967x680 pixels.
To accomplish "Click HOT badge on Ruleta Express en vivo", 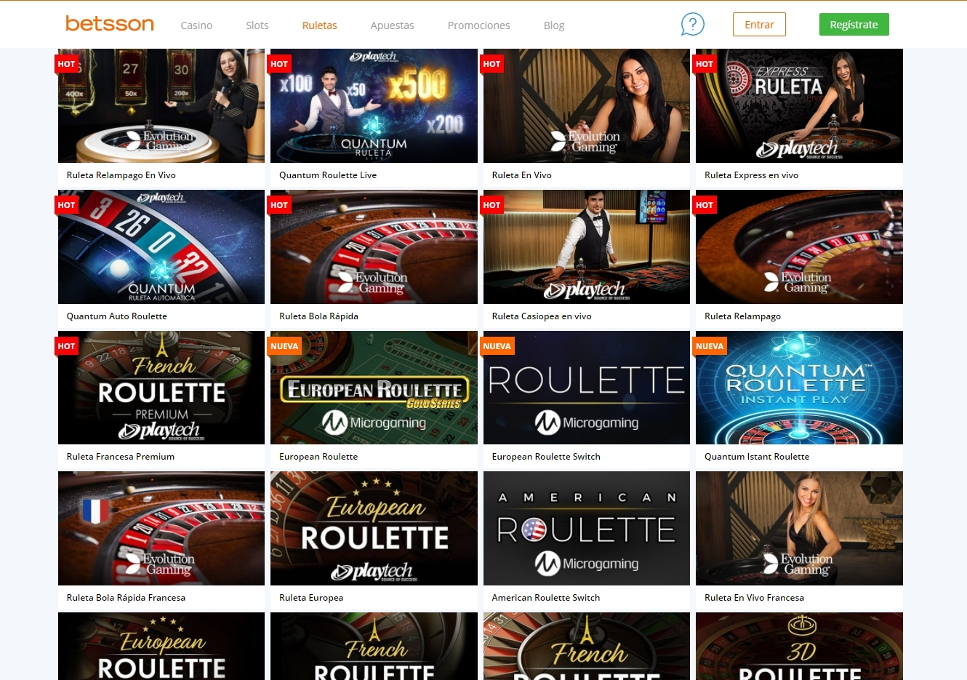I will [x=705, y=64].
